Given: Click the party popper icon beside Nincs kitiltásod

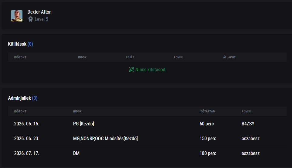Looking at the screenshot, I should (131, 69).
